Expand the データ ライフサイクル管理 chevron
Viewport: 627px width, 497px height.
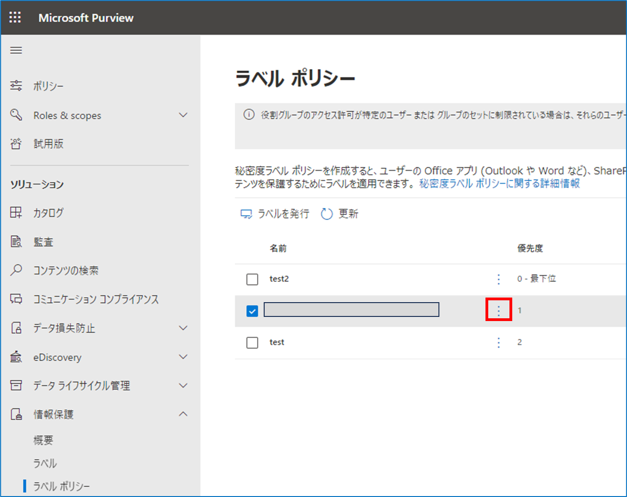pyautogui.click(x=183, y=385)
